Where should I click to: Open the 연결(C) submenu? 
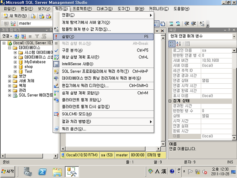click(x=103, y=15)
